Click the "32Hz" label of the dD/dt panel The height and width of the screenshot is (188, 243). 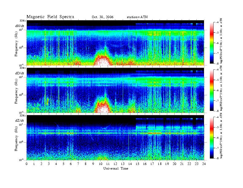coord(23,68)
